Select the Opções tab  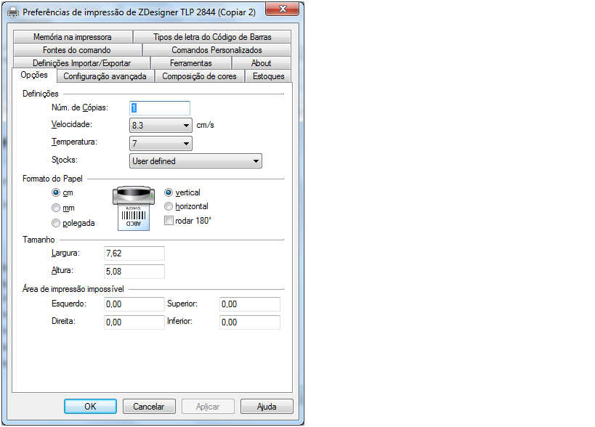34,75
